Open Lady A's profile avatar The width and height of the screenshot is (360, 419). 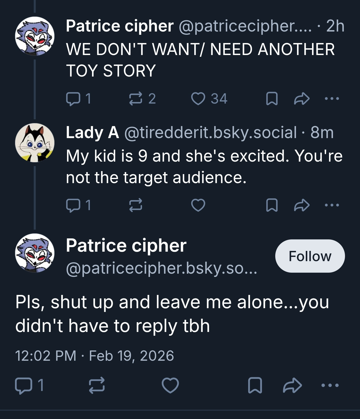point(35,143)
